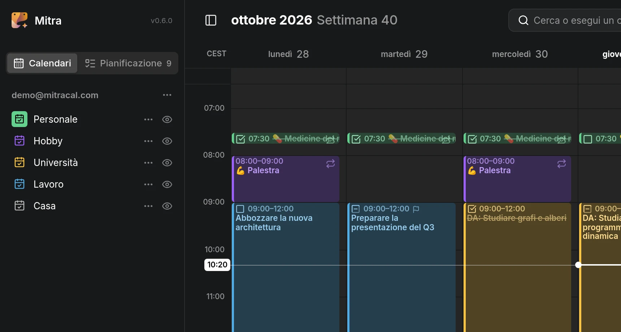The image size is (621, 332).
Task: Hide the Personale calendar
Action: pos(167,119)
